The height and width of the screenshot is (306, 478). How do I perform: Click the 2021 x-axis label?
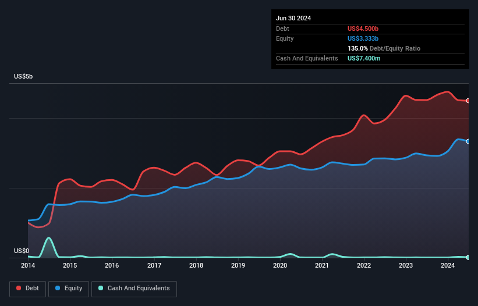point(322,265)
